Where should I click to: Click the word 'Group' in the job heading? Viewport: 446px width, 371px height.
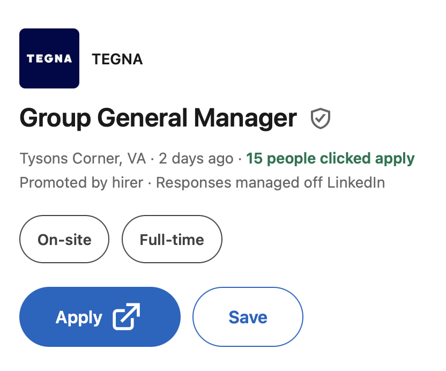tap(55, 118)
